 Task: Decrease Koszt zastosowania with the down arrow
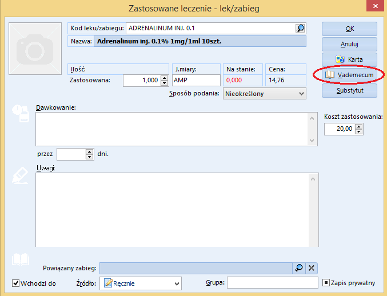(x=358, y=131)
